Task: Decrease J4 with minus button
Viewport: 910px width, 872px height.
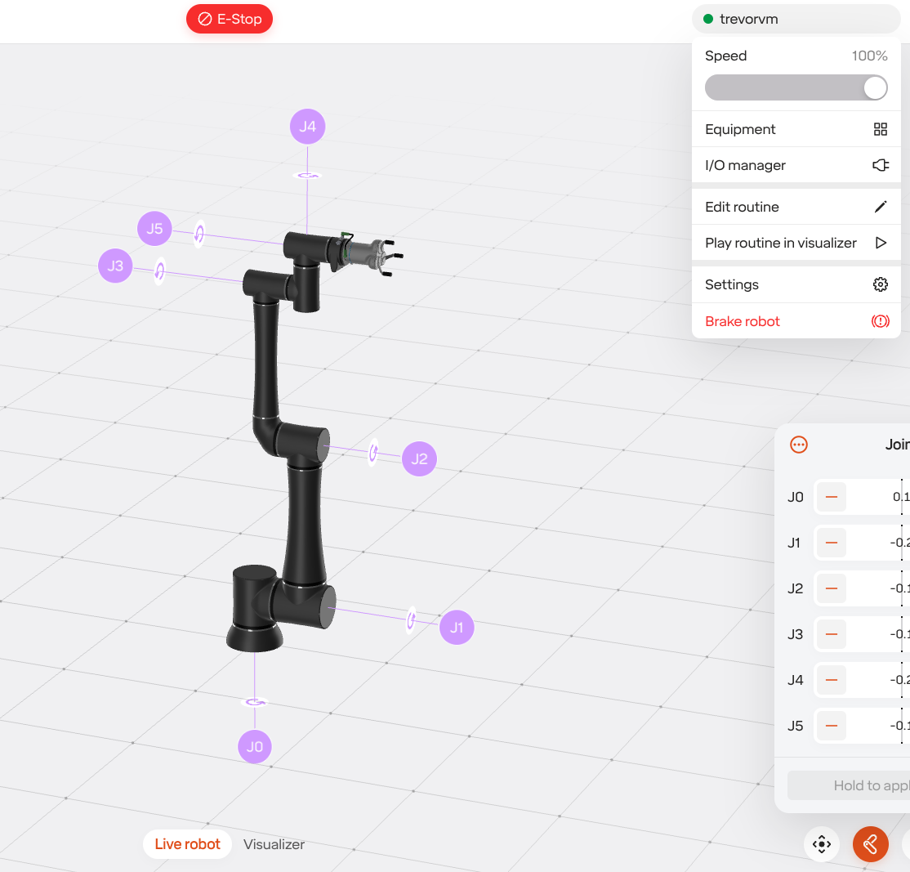Action: (x=831, y=680)
